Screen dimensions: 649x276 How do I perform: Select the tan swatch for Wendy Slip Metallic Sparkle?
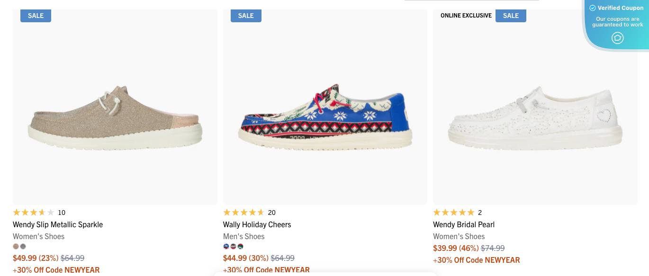[16, 246]
